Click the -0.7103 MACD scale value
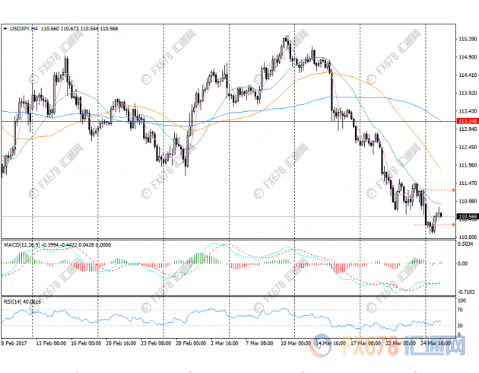479x373 pixels. (x=465, y=292)
